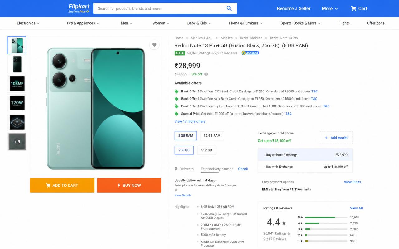
Task: Go to Mobiles & Ac... breadcrumb
Action: point(202,38)
